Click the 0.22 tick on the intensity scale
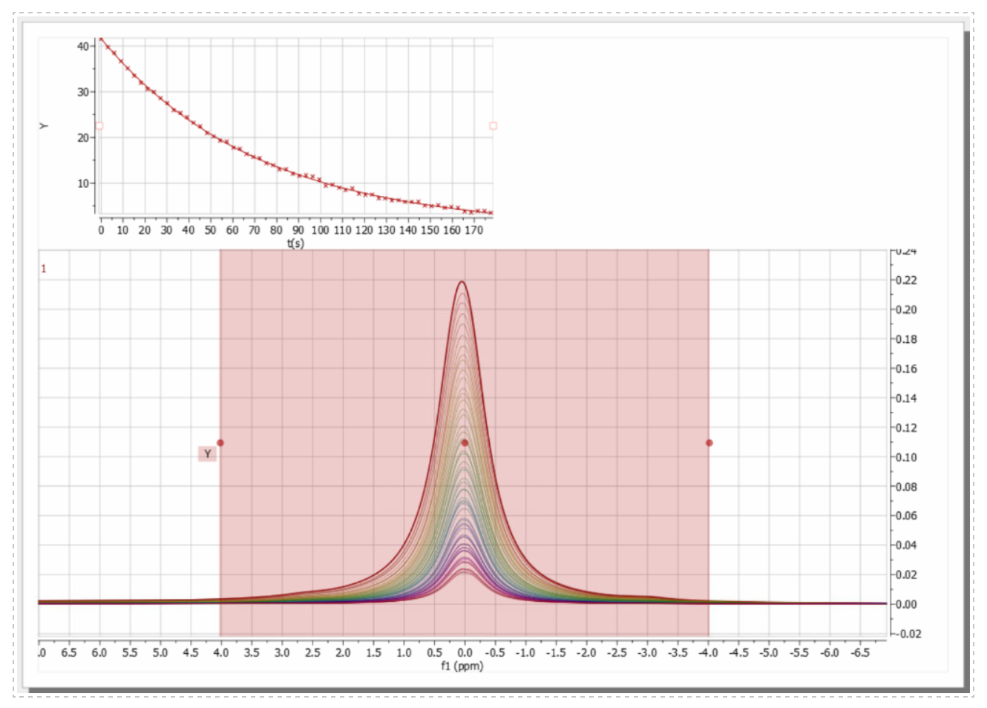 click(x=906, y=281)
